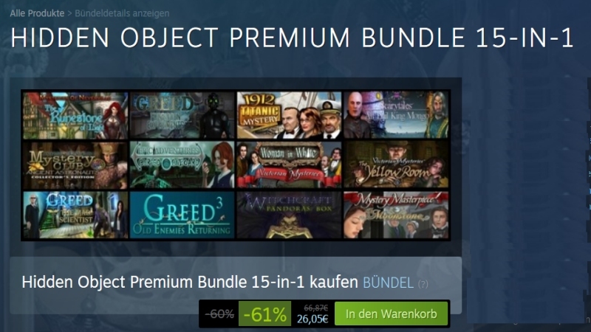Add bundle with In den Warenkorb button
Image resolution: width=591 pixels, height=332 pixels.
(x=392, y=314)
